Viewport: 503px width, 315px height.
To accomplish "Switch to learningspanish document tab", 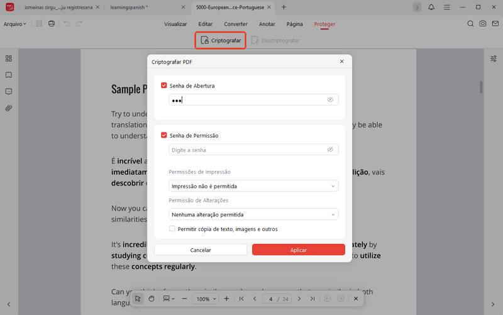I will [x=129, y=7].
